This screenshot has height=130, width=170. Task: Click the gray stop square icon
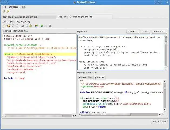pos(50,26)
